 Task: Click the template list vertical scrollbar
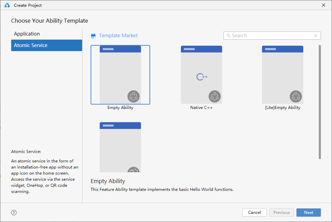pos(320,102)
